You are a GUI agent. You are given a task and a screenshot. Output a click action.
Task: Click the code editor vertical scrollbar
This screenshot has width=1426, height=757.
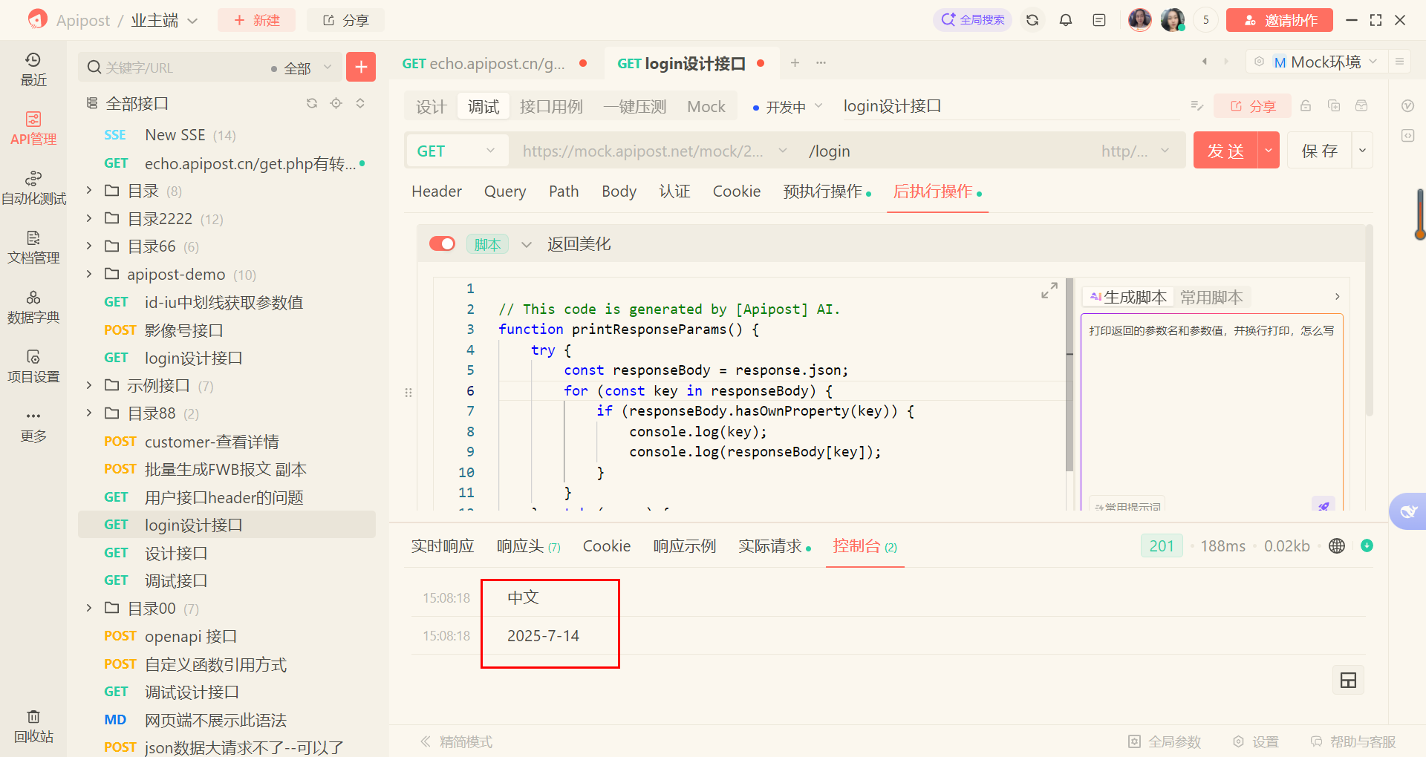coord(1069,375)
